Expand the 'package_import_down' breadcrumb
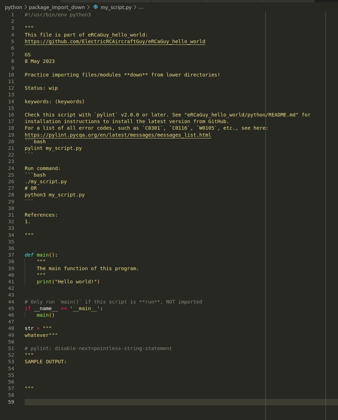The height and width of the screenshot is (420, 338). (57, 7)
